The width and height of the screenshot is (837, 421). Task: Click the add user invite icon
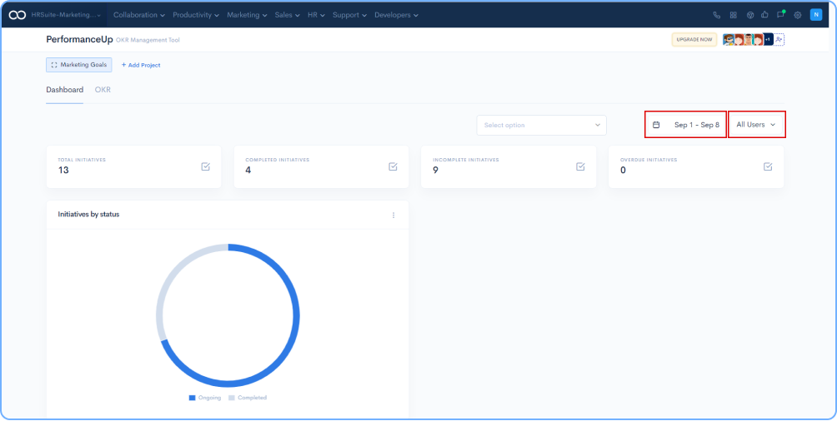click(x=779, y=40)
